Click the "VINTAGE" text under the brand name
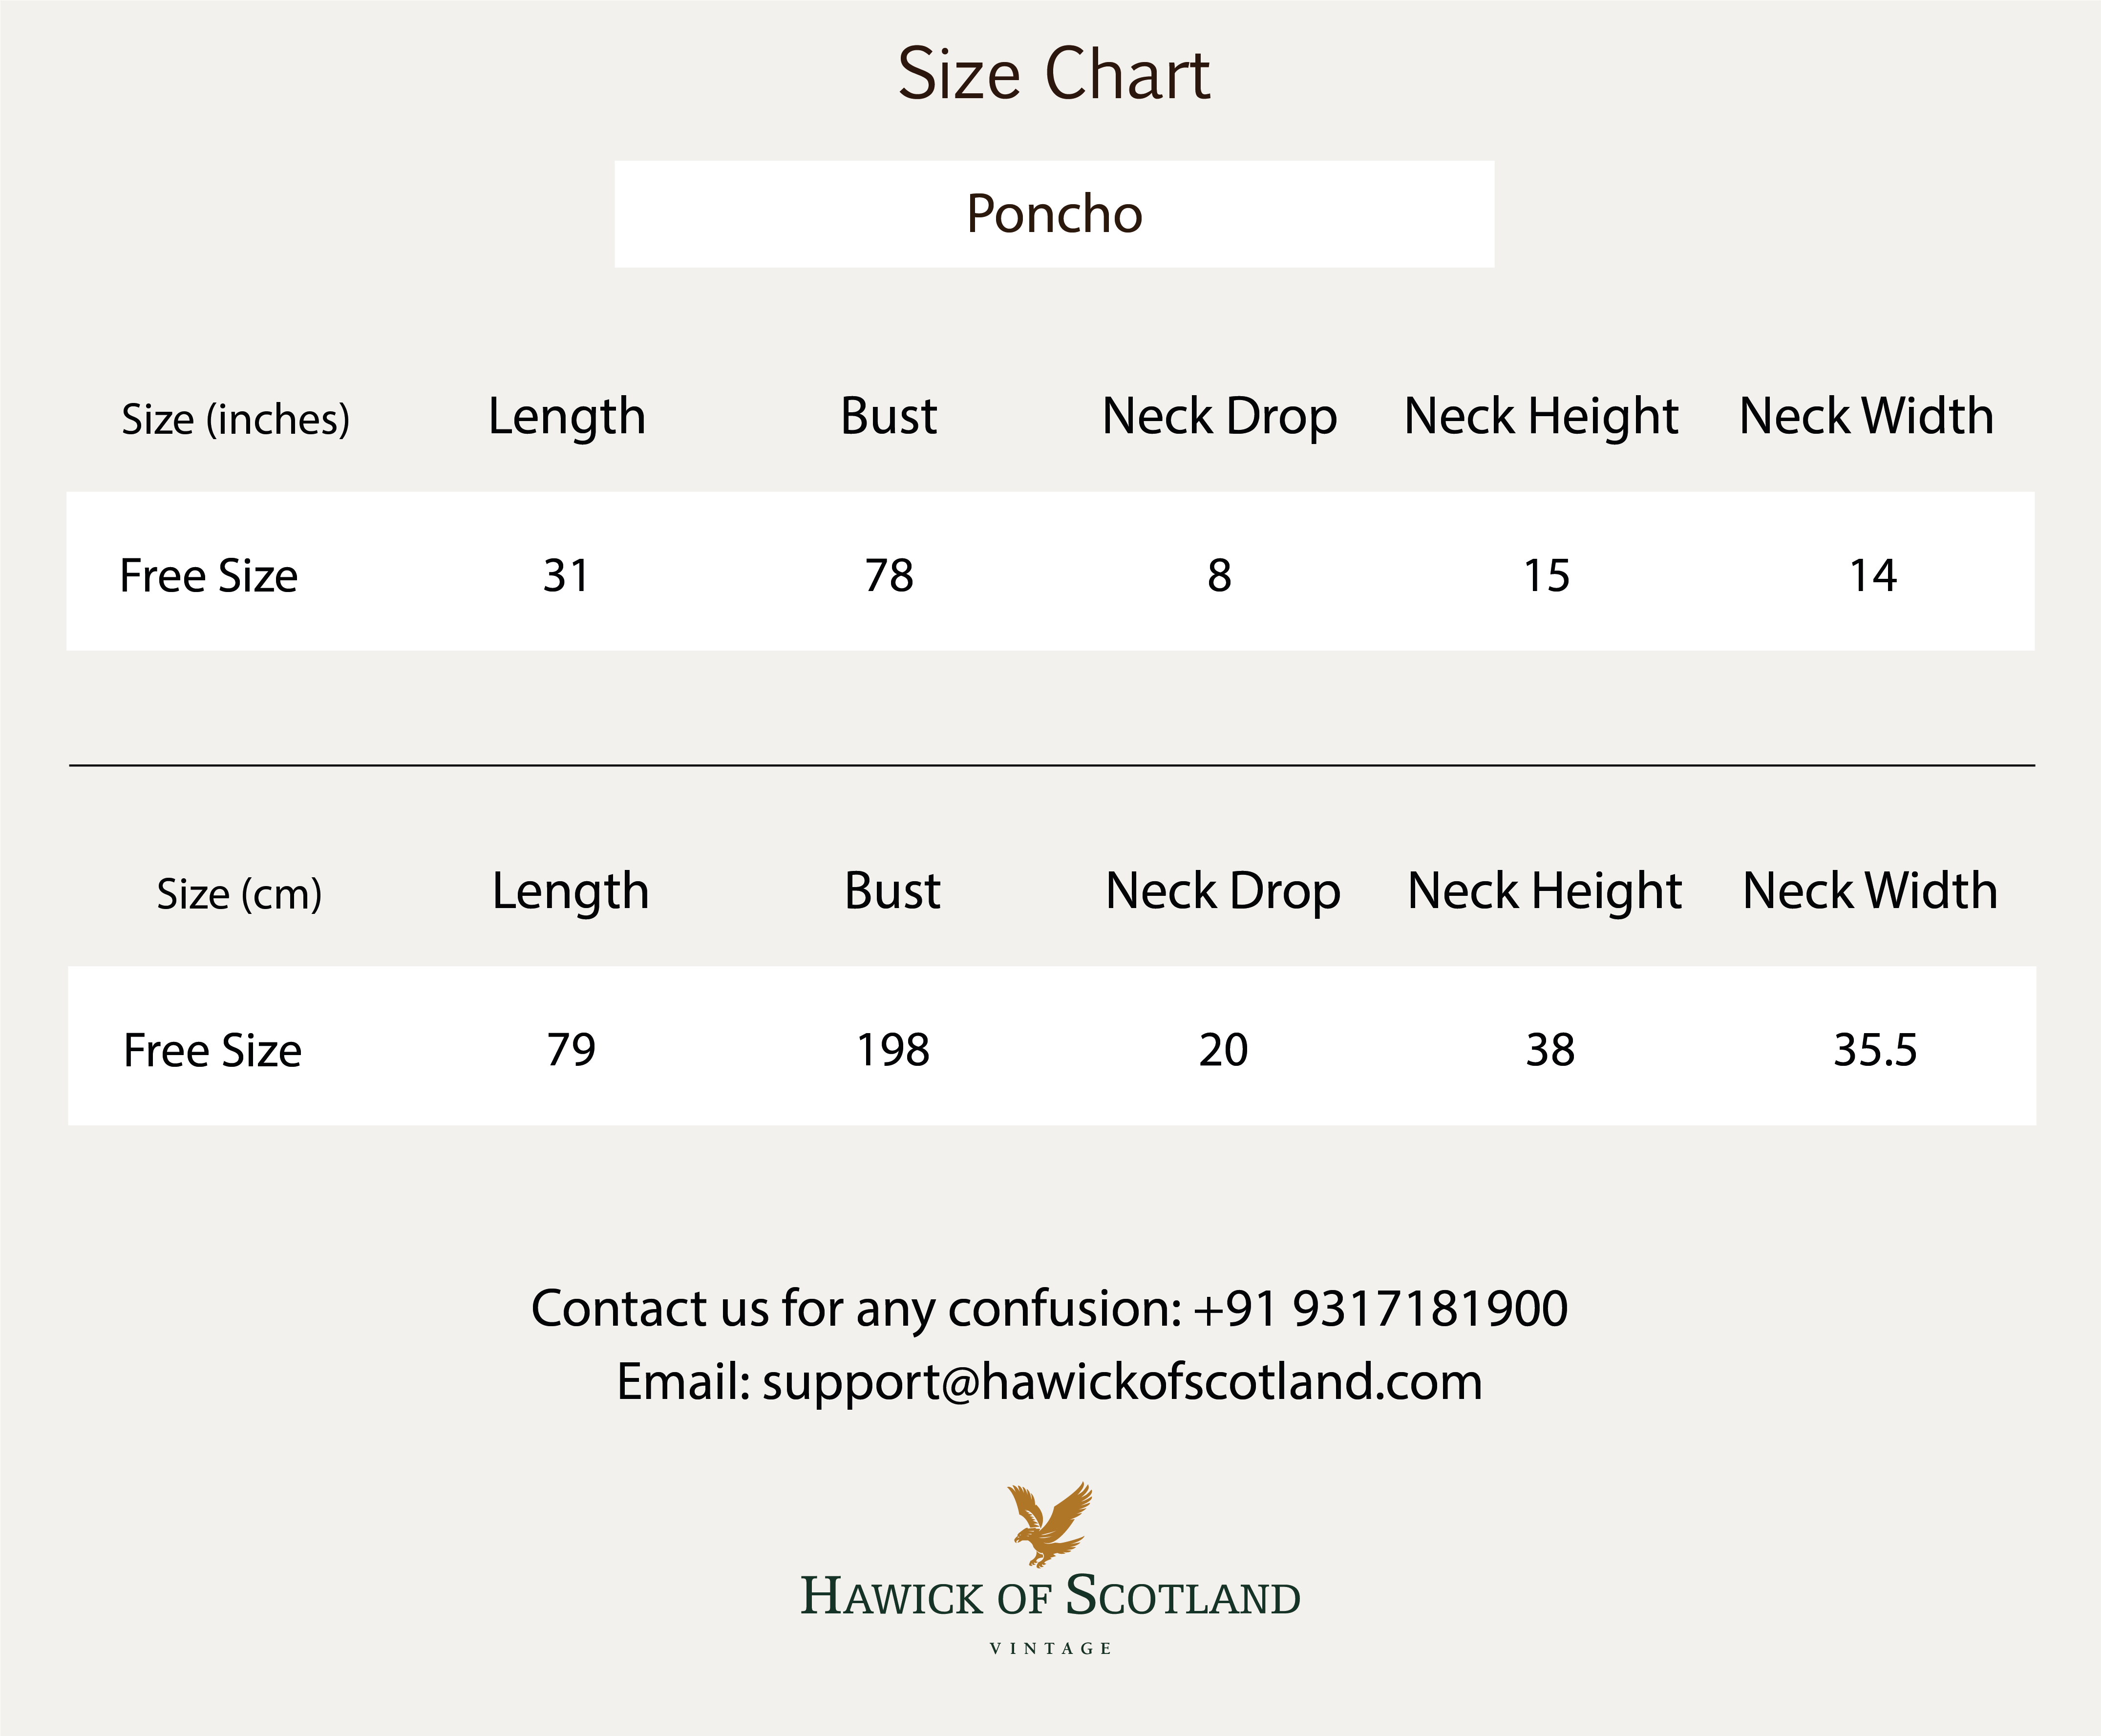This screenshot has height=1736, width=2101. 1050,1649
